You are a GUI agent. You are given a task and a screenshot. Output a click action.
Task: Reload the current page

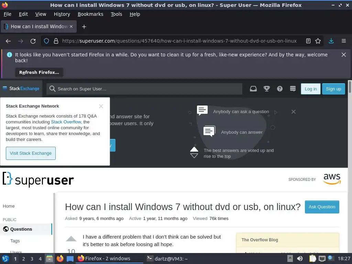[x=33, y=41]
